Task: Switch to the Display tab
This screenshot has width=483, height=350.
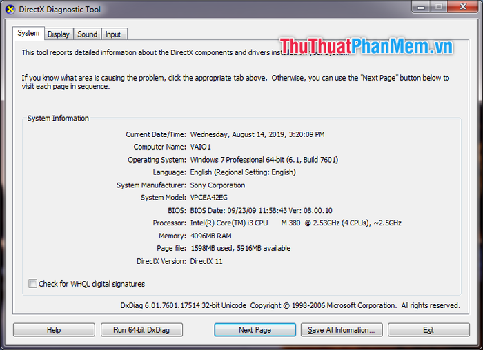Action: tap(59, 34)
